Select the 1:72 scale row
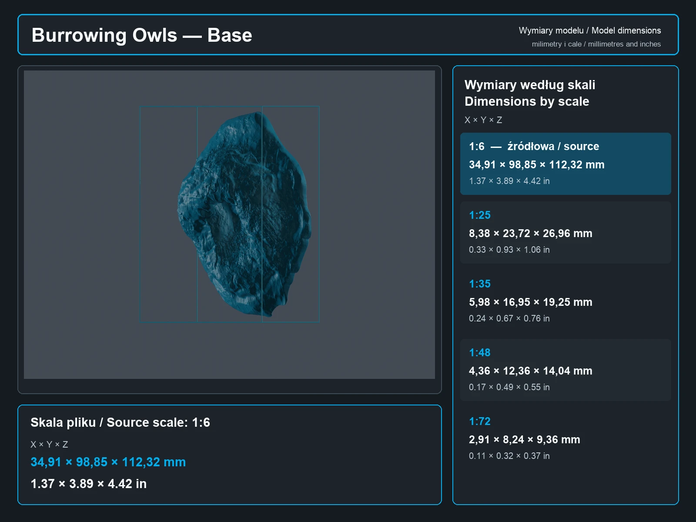Screen dimensions: 696x522 coord(565,438)
